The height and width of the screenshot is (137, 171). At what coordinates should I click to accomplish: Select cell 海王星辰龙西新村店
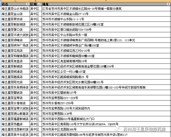click(x=15, y=129)
